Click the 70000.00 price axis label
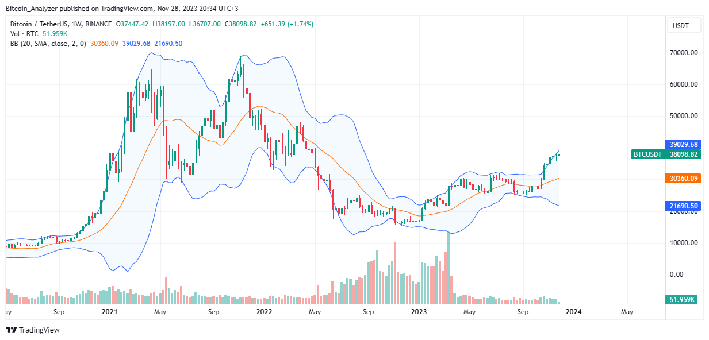This screenshot has width=709, height=340. (684, 53)
